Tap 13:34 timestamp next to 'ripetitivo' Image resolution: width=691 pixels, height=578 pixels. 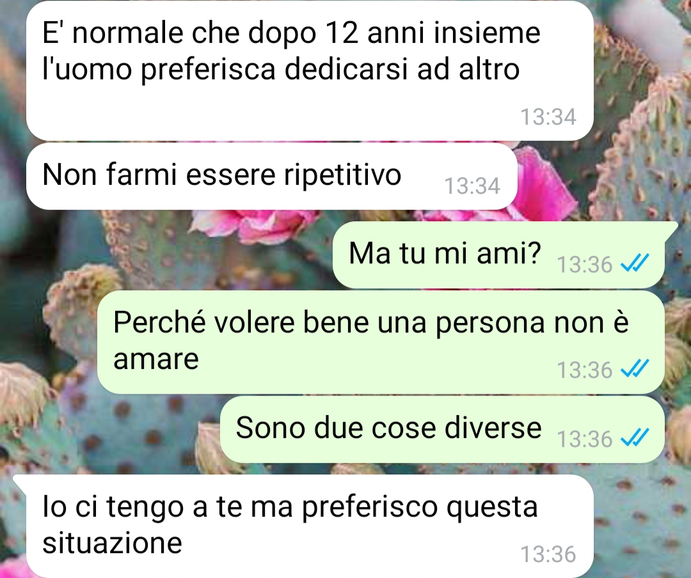coord(472,185)
